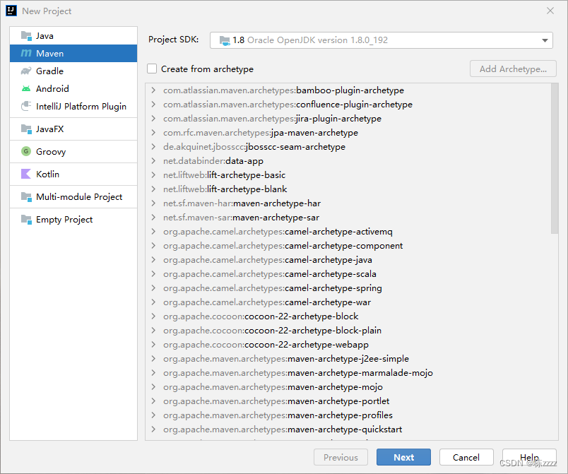This screenshot has height=474, width=568.
Task: Pick the Groovy project icon
Action: tap(26, 152)
